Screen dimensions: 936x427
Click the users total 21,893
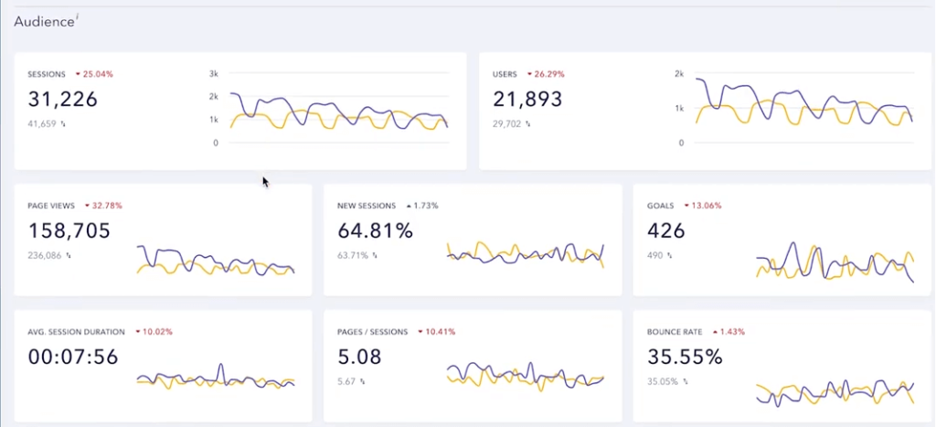[527, 99]
